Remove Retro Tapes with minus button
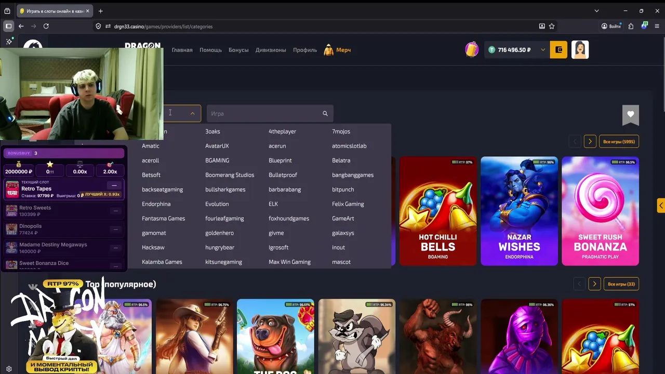 (114, 185)
